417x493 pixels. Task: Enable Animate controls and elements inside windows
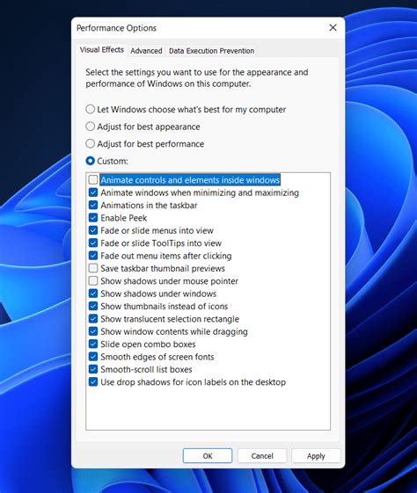click(93, 180)
